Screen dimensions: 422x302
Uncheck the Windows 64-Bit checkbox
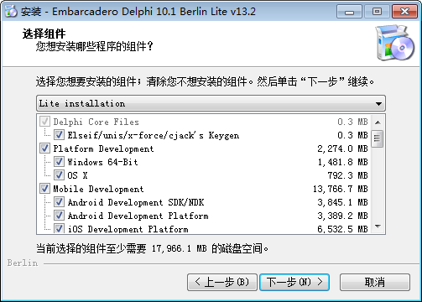click(x=59, y=162)
